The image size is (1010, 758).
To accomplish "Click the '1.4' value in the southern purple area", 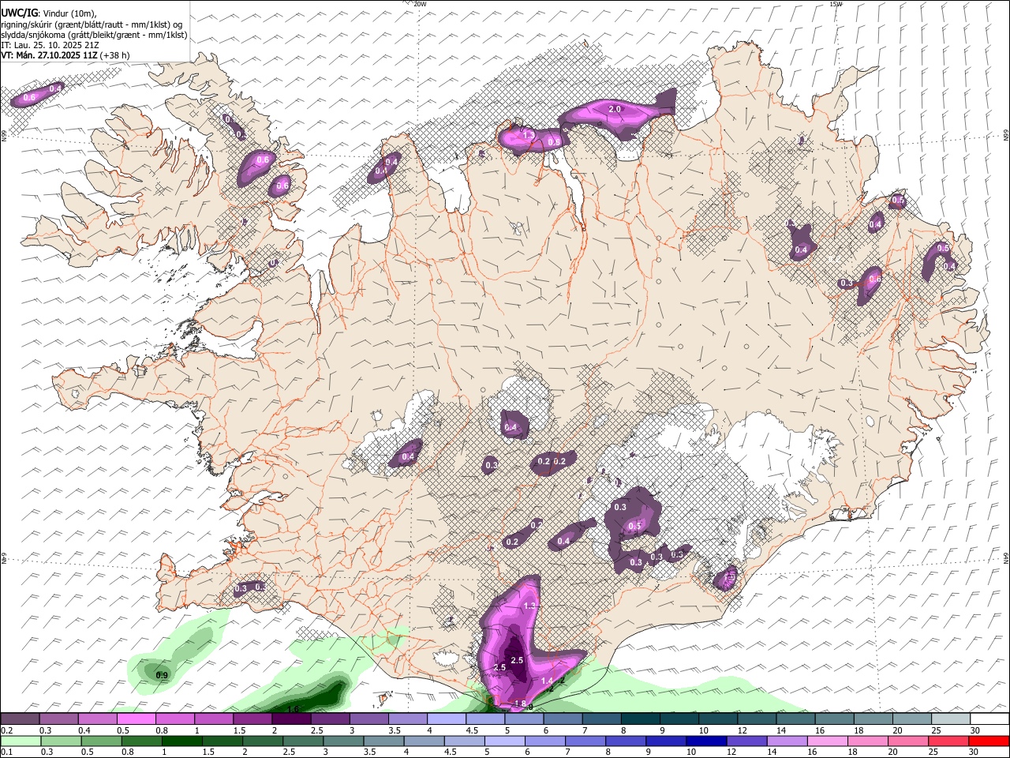I will coord(547,681).
